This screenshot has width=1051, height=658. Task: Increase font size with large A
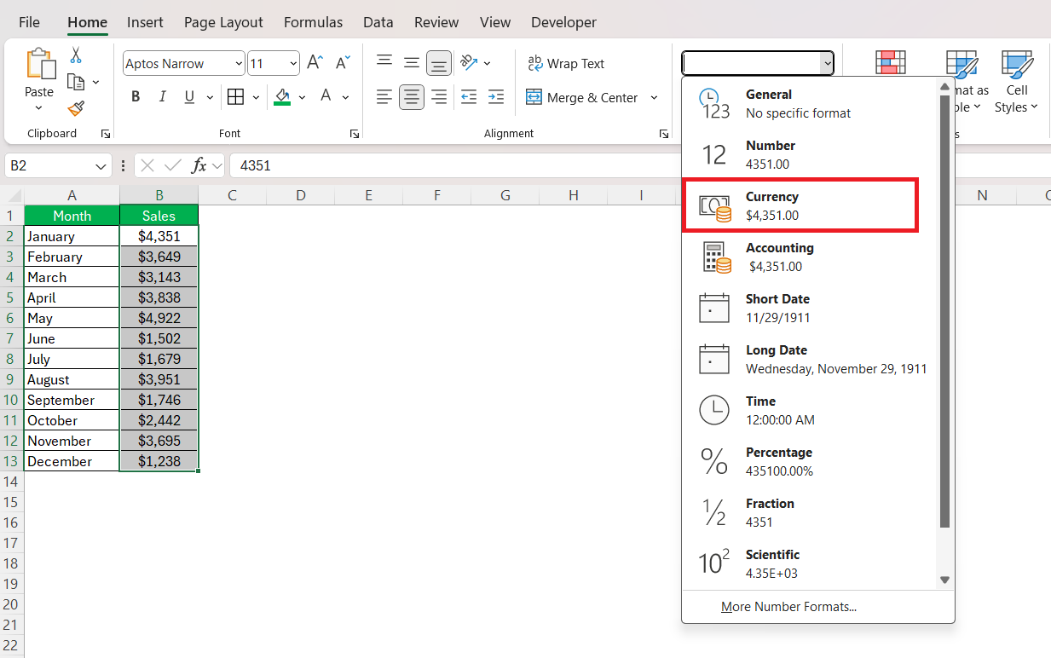[315, 63]
